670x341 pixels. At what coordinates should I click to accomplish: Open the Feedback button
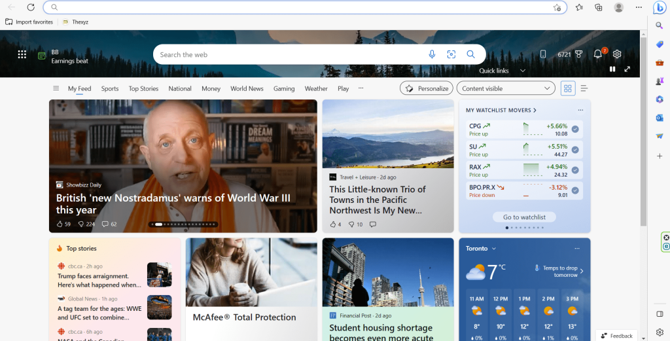coord(617,336)
